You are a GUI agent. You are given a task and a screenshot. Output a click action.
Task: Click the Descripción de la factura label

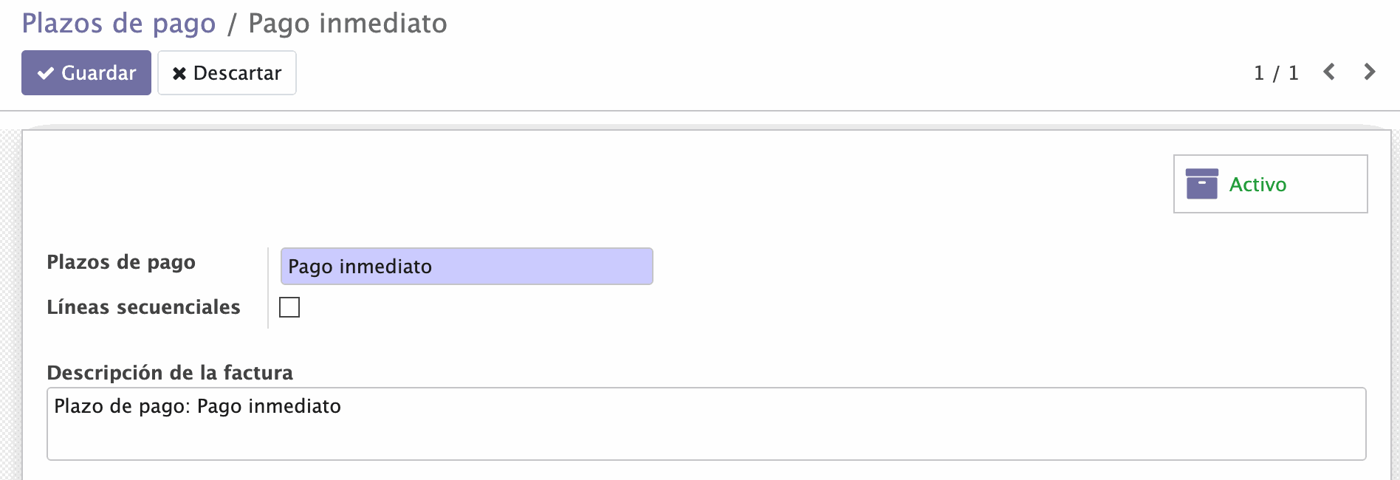(170, 372)
